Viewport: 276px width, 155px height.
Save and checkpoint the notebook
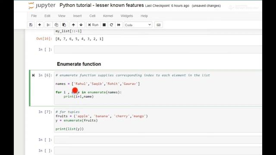coord(31,25)
